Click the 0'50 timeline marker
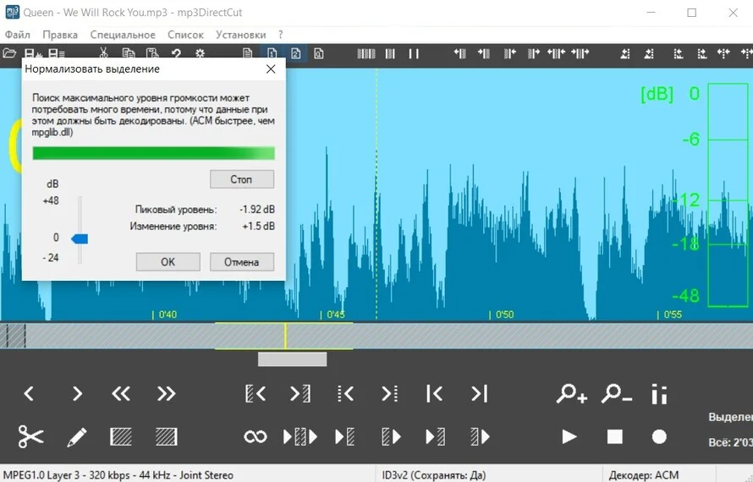 pos(502,315)
